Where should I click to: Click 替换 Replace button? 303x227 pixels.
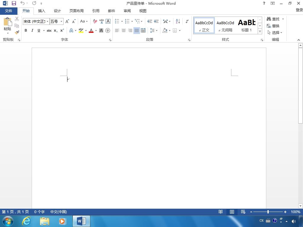(x=273, y=26)
